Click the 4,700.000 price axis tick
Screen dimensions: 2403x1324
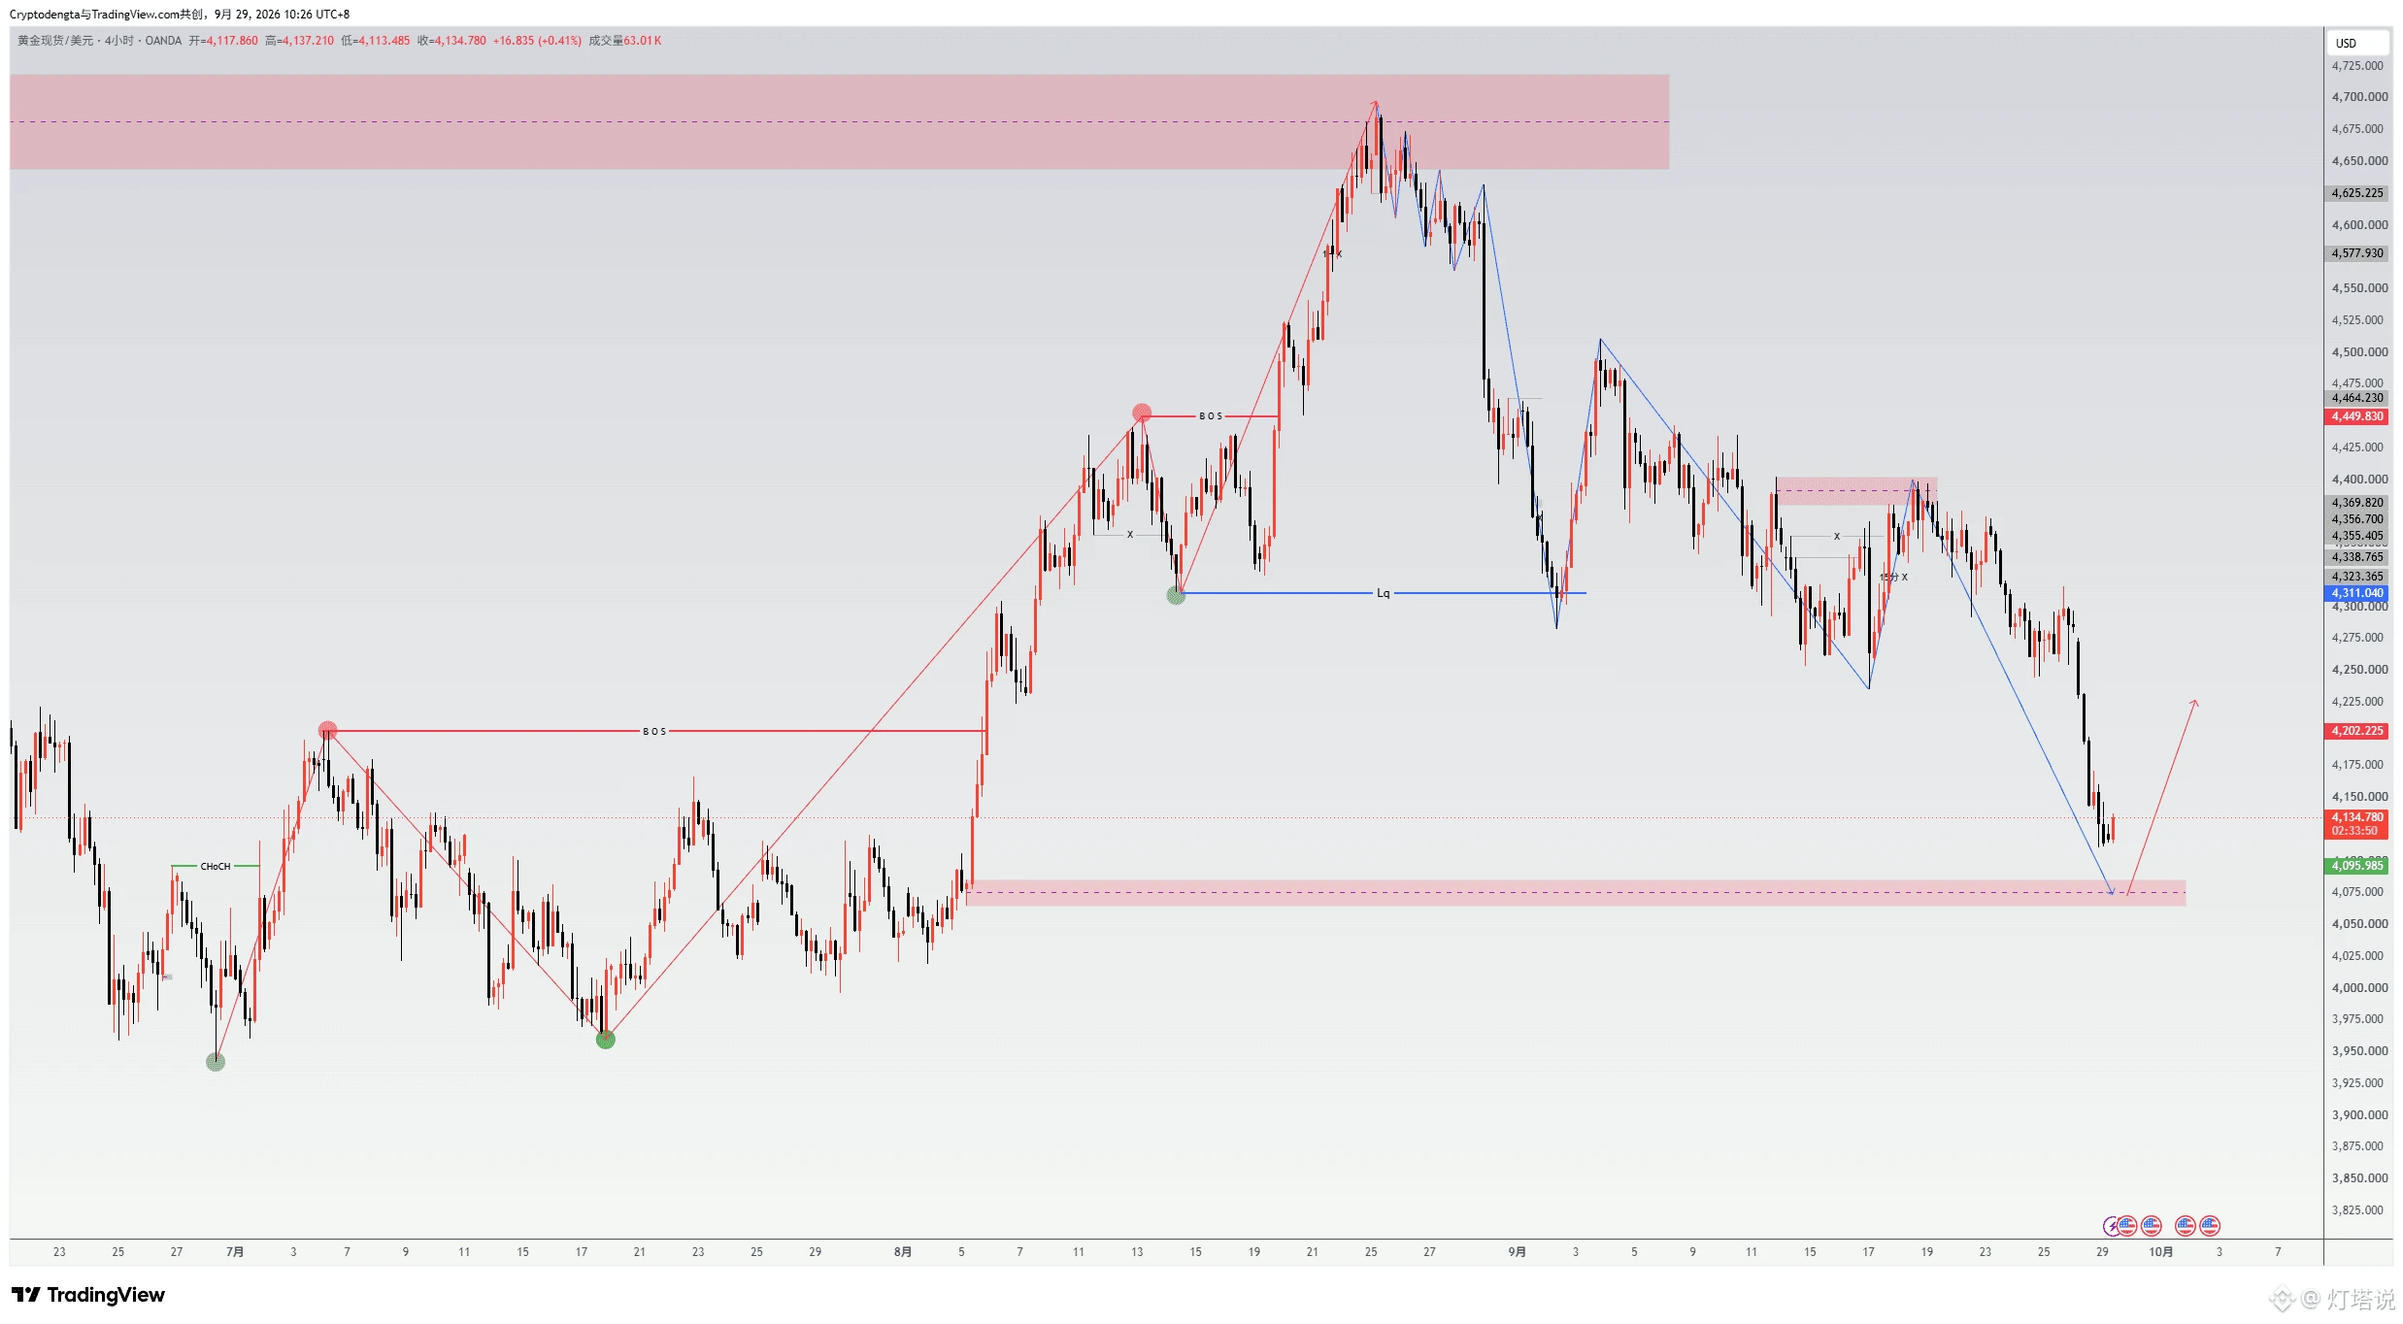pyautogui.click(x=2359, y=97)
